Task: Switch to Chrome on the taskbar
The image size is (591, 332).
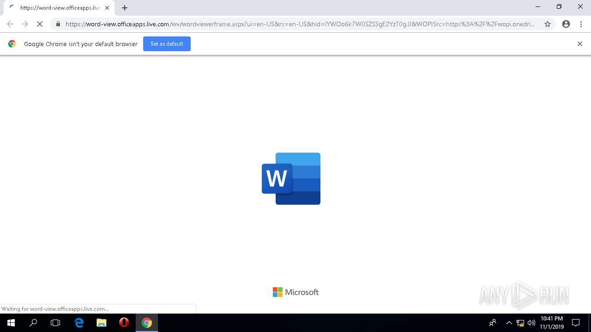Action: (x=147, y=323)
